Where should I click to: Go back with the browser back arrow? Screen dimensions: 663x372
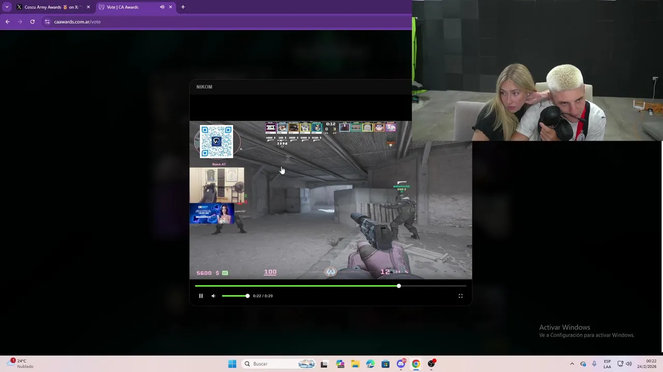click(7, 22)
